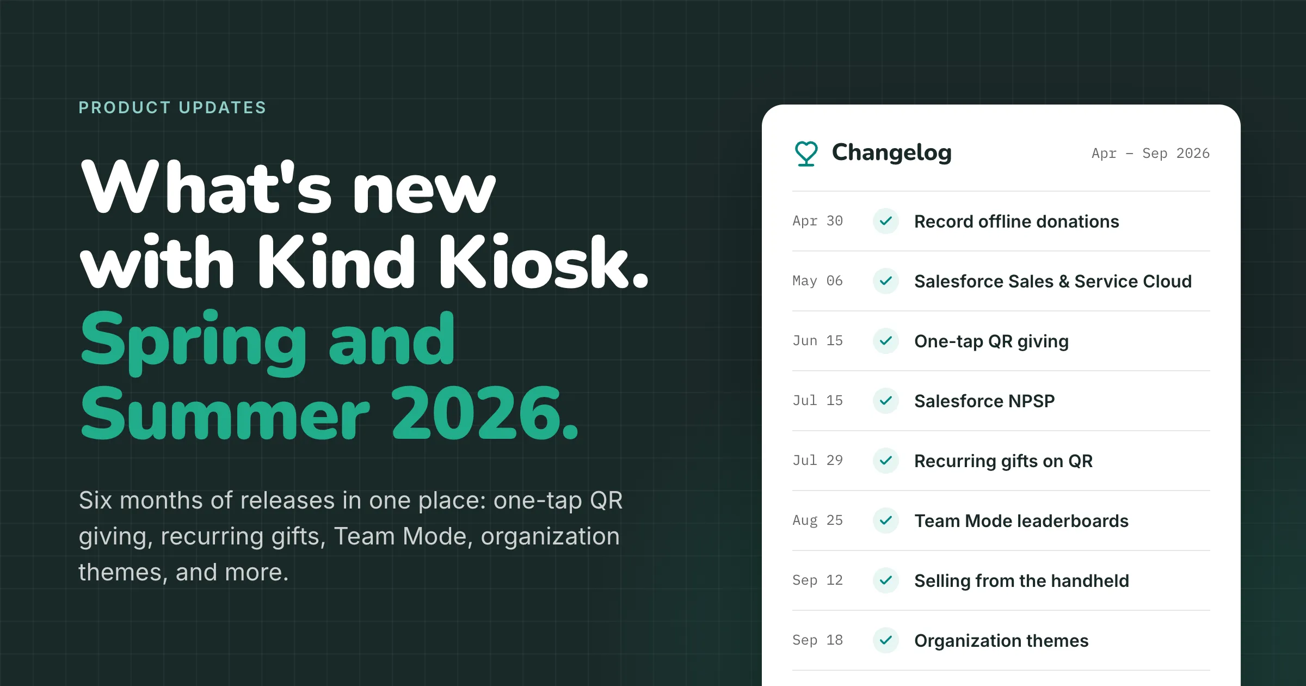Click the 'Jul 29' date
The height and width of the screenshot is (686, 1306).
pyautogui.click(x=817, y=461)
